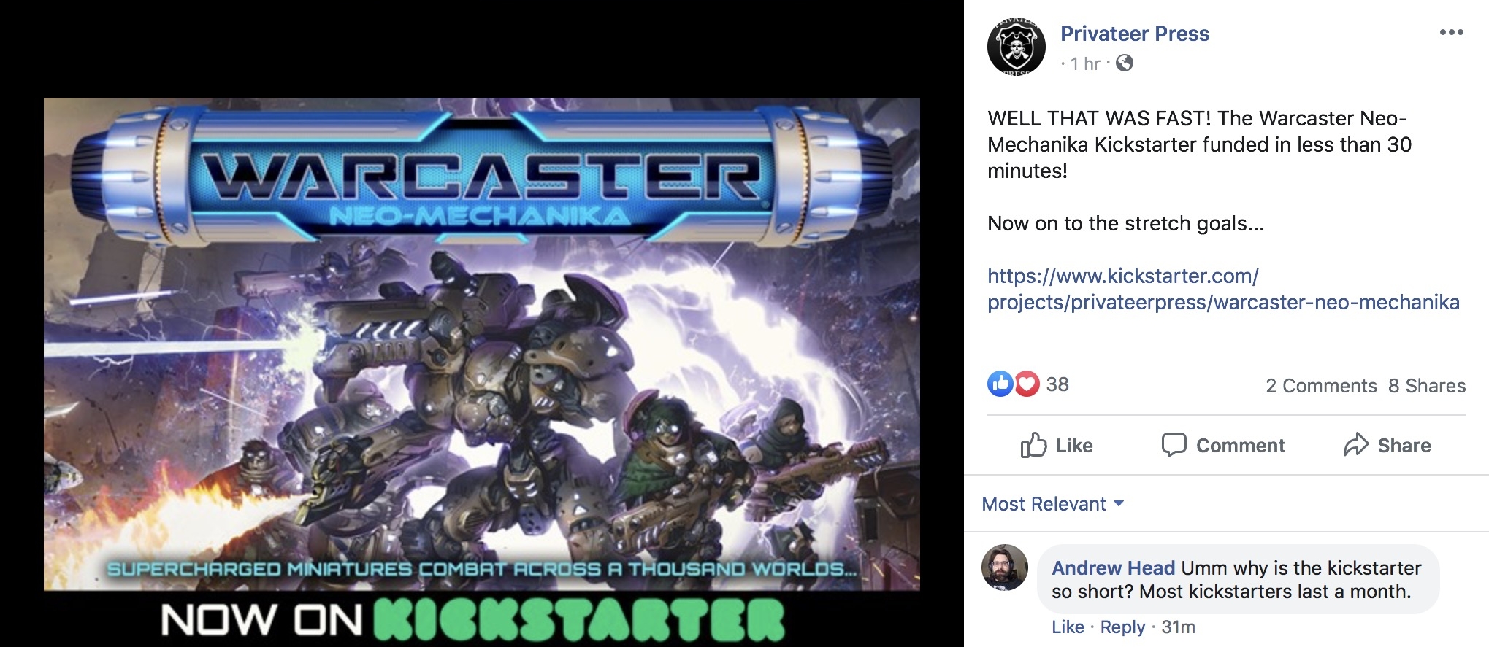Open Andrew Head's profile avatar
1489x647 pixels.
(x=1005, y=567)
